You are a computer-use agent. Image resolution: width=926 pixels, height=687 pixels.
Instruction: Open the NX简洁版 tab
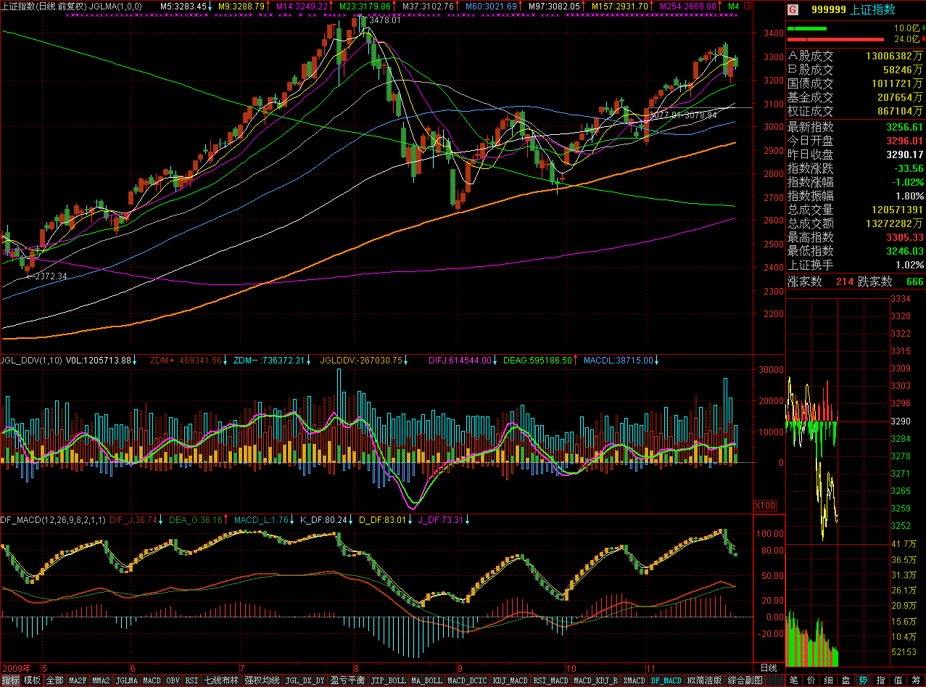pos(705,680)
